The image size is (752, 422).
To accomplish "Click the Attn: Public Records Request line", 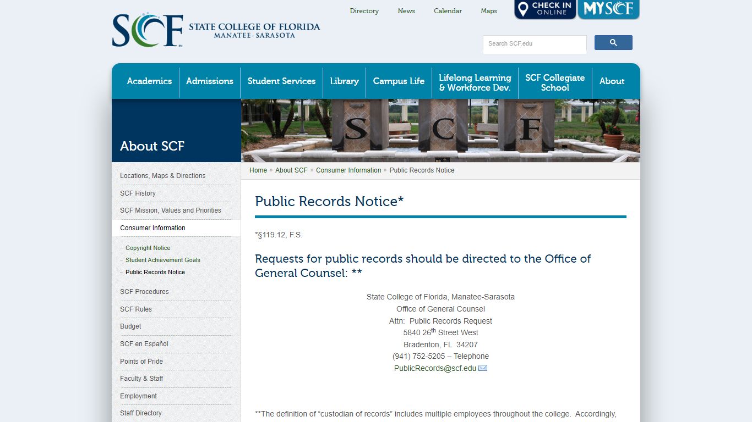I will (x=440, y=321).
